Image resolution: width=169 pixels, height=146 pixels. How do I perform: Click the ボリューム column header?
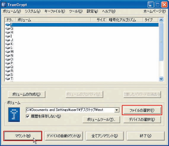pos(53,20)
